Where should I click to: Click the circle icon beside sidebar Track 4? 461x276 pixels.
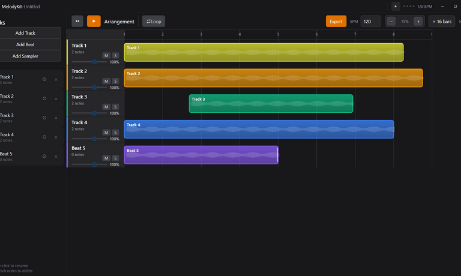coord(44,137)
